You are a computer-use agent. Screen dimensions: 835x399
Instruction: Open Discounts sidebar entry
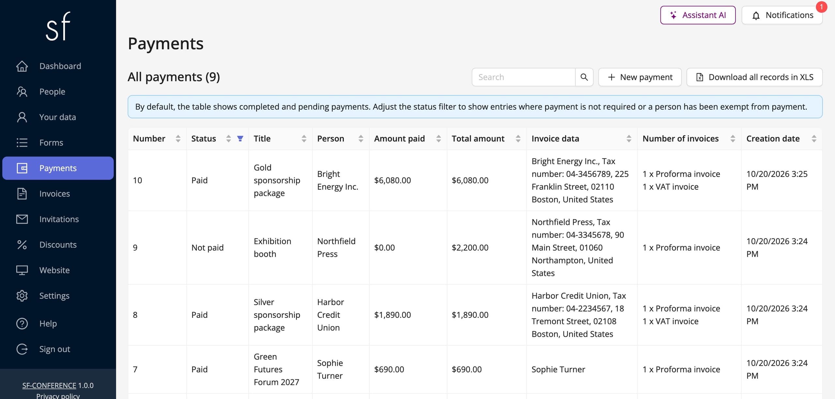pos(58,244)
